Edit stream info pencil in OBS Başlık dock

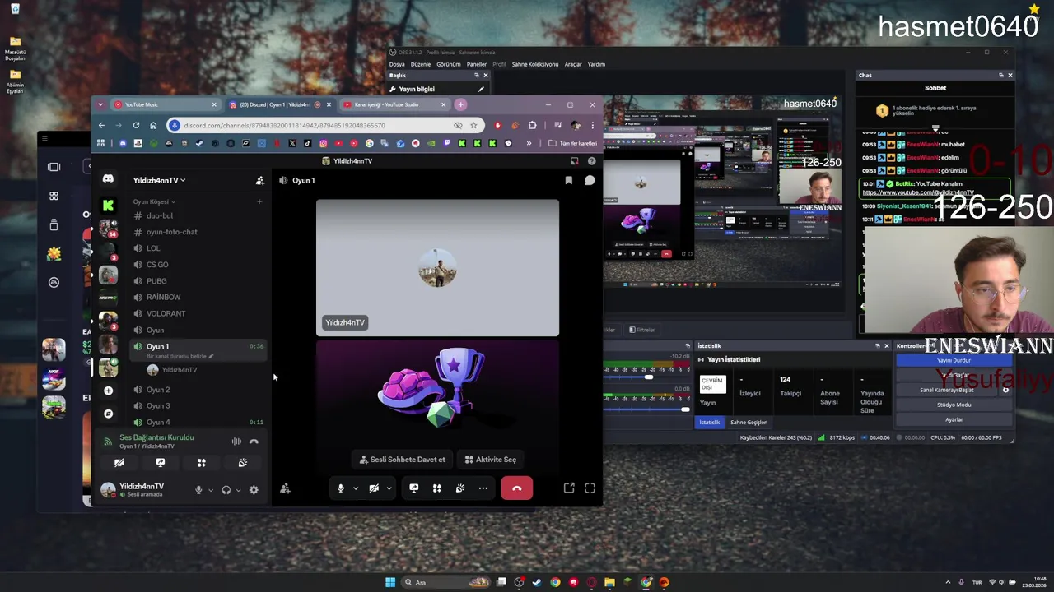(481, 89)
